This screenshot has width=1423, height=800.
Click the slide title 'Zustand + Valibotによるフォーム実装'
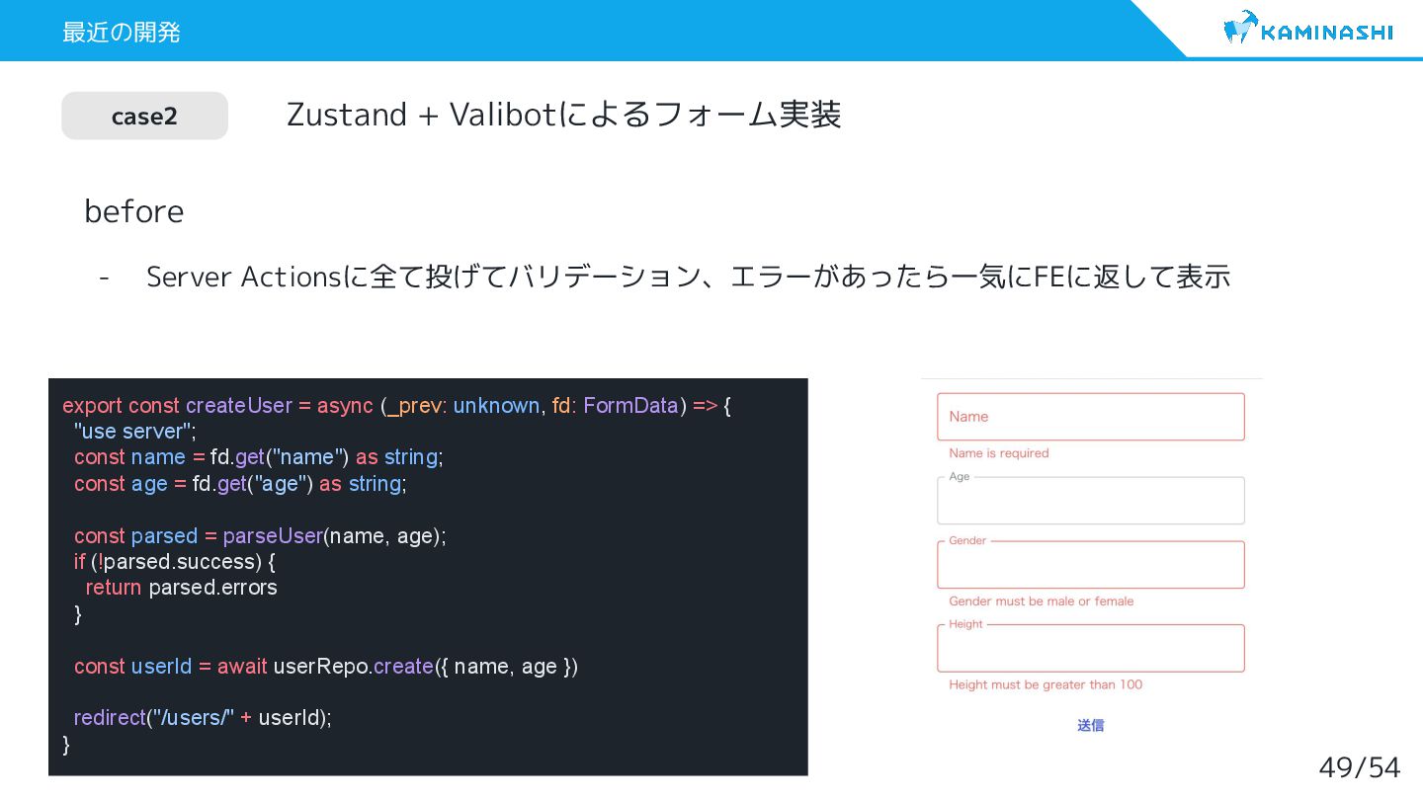563,115
